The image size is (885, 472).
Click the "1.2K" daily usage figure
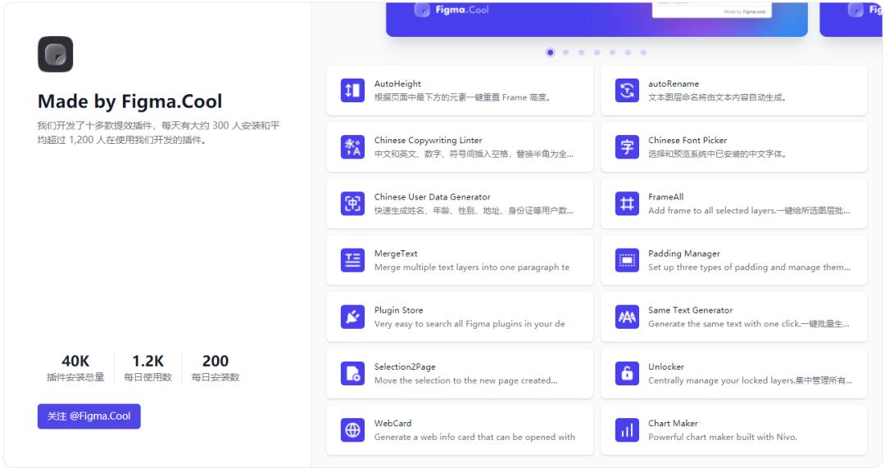pyautogui.click(x=147, y=361)
